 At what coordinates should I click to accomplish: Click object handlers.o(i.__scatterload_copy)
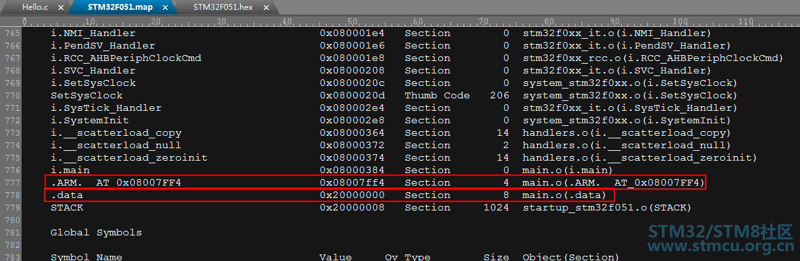(x=628, y=132)
